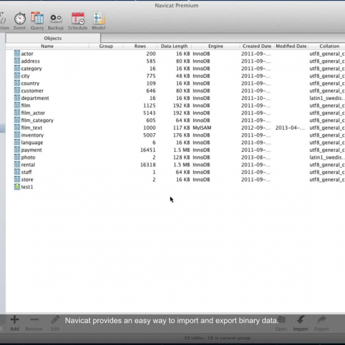Click the Import button
Image resolution: width=345 pixels, height=345 pixels.
coord(301,323)
